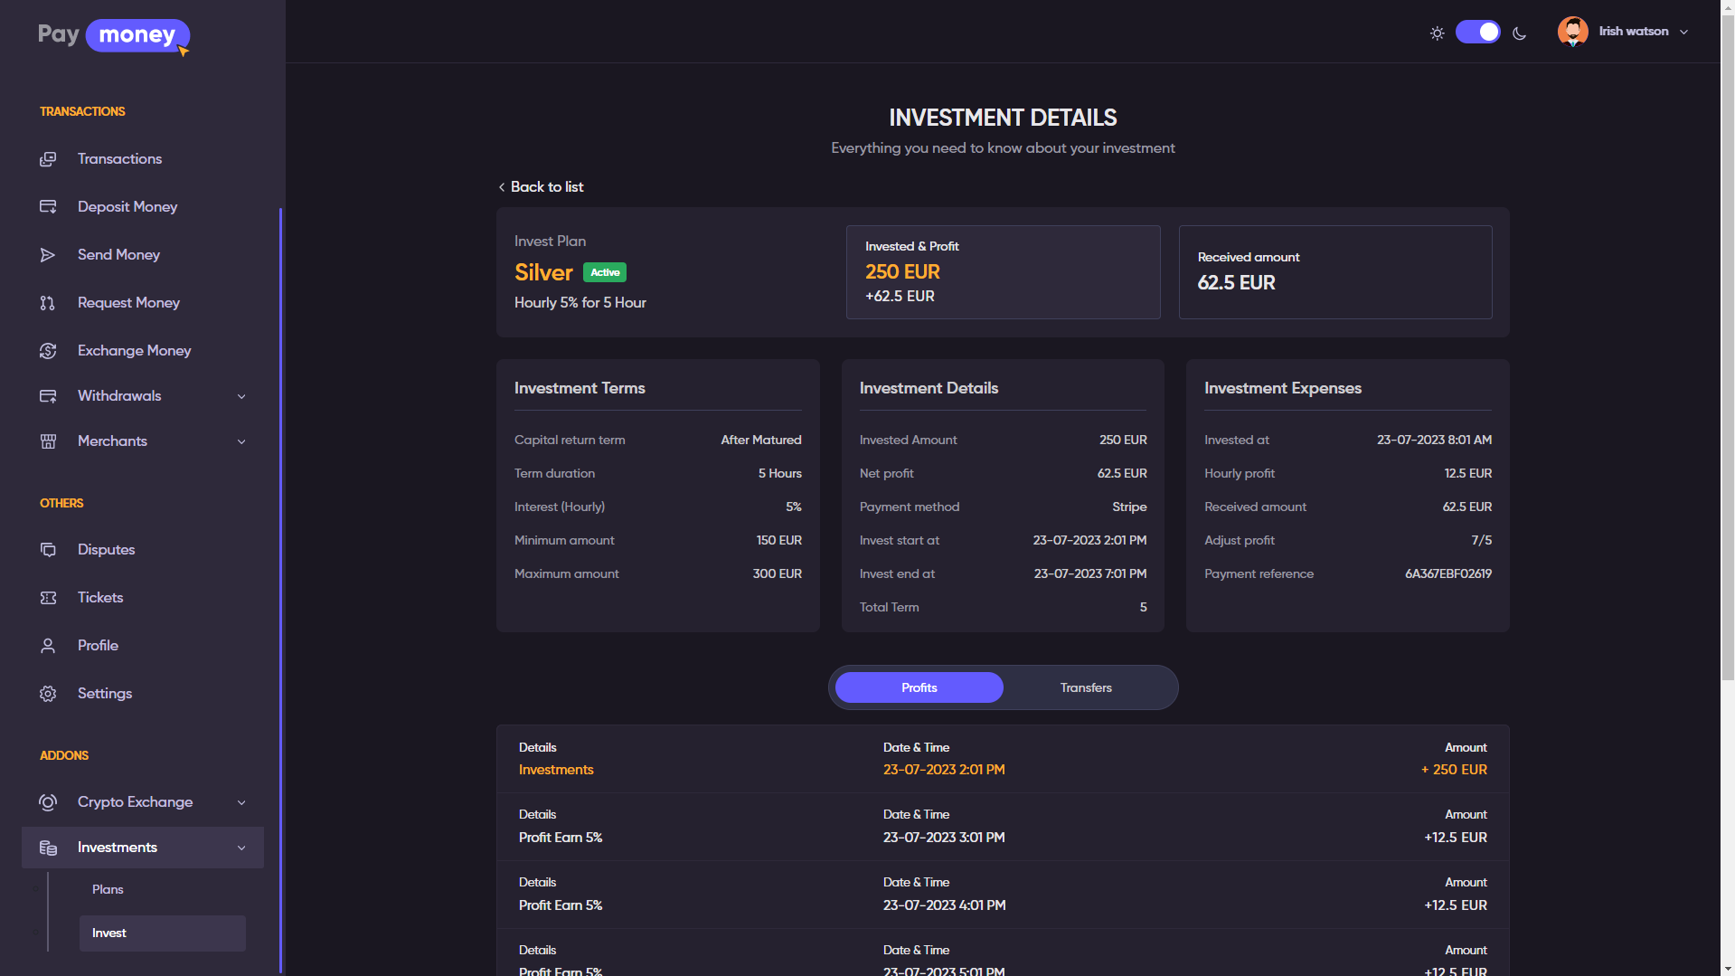Toggle the dark/light theme switch

tap(1477, 33)
